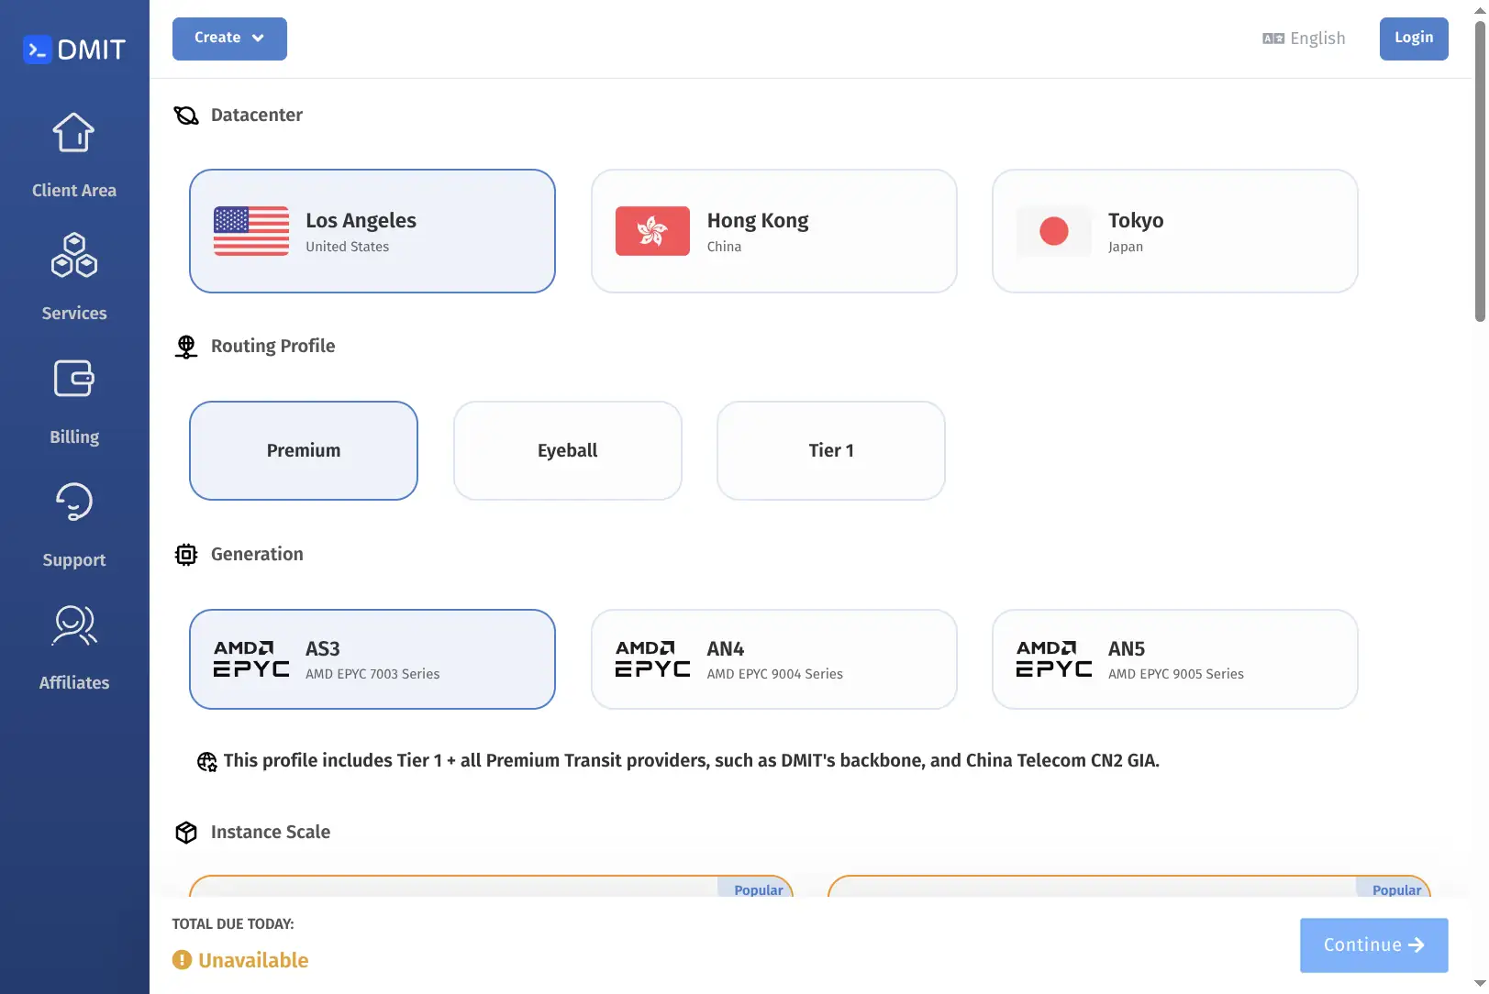
Task: Select Los Angeles datacenter
Action: click(x=372, y=231)
